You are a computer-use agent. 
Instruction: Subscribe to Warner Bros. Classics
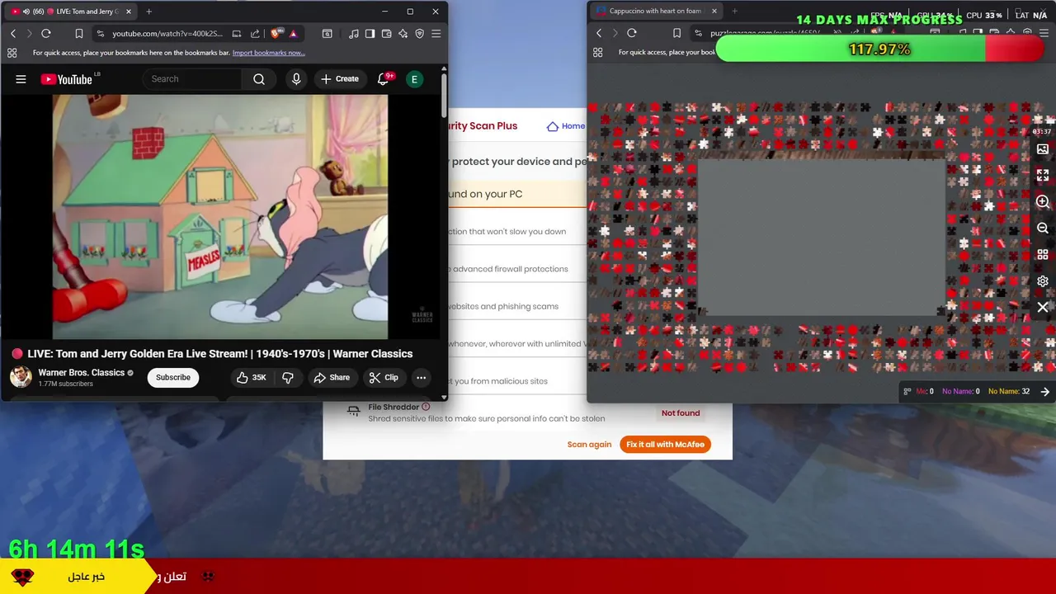coord(173,378)
